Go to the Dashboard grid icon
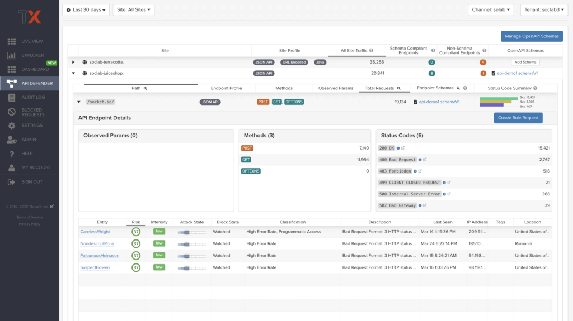573x321 pixels. (11, 69)
